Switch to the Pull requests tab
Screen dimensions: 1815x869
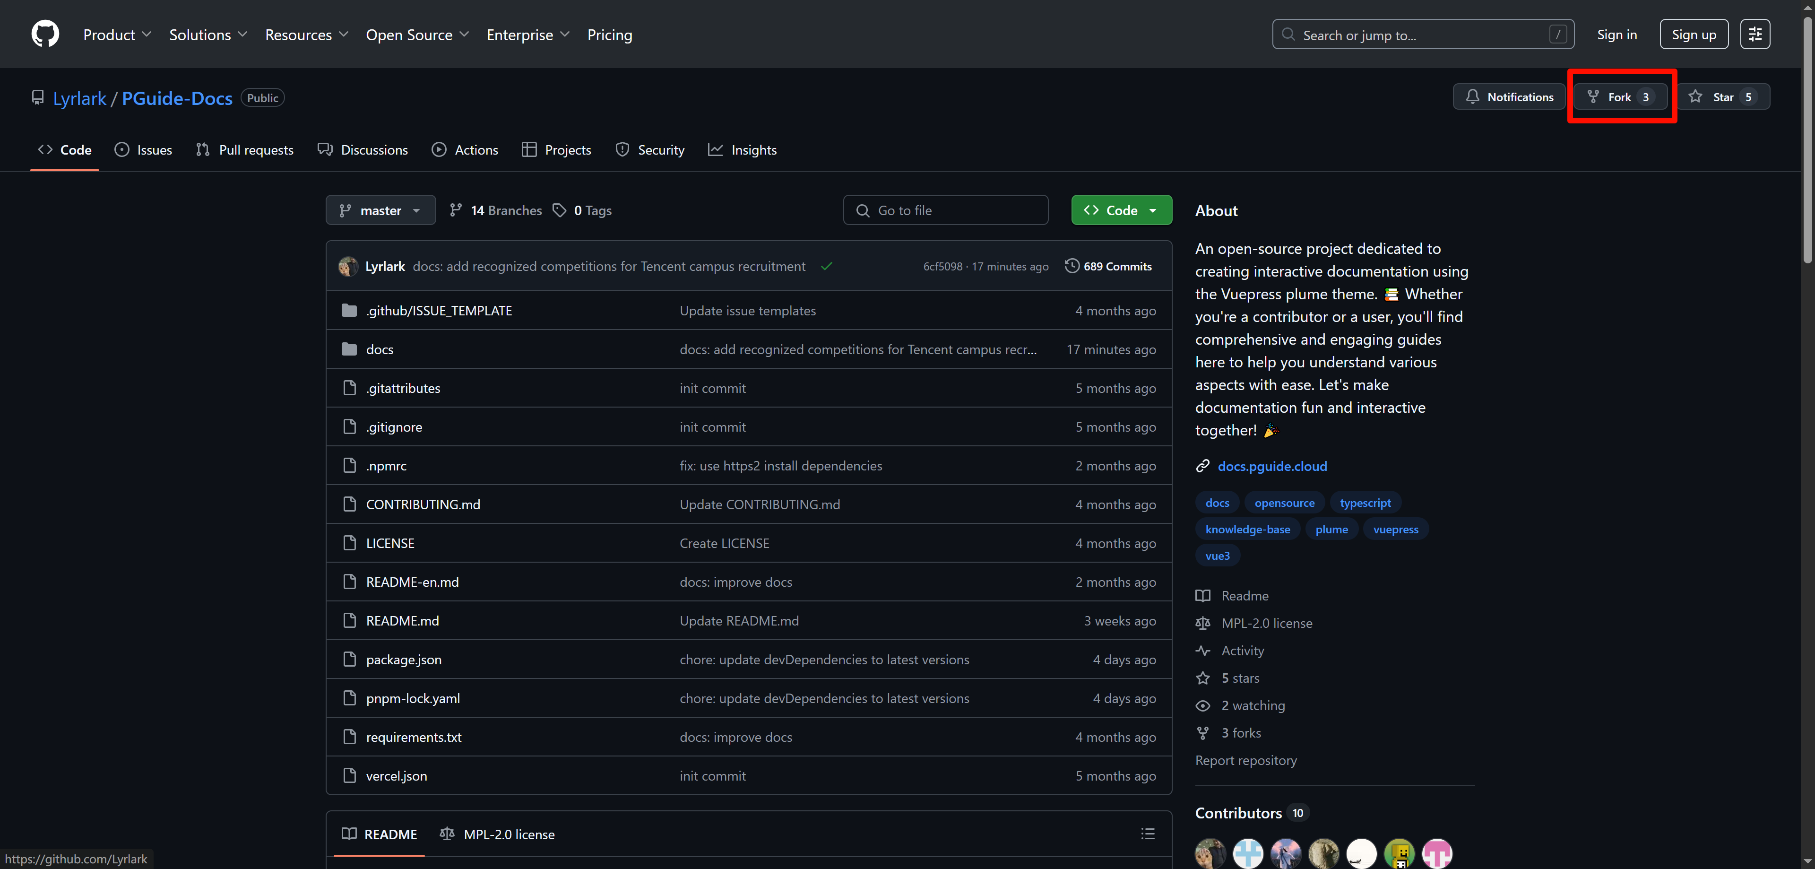244,149
